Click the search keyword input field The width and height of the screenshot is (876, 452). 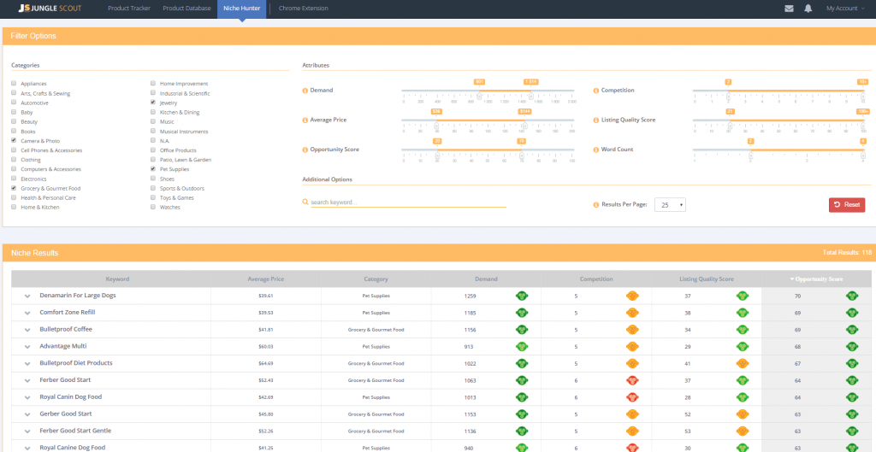[408, 202]
